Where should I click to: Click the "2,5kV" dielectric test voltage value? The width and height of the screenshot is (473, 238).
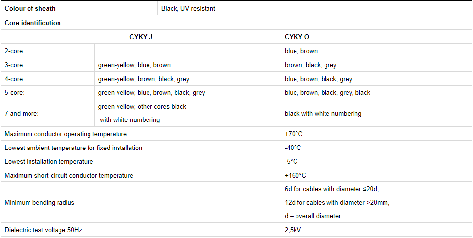[293, 230]
